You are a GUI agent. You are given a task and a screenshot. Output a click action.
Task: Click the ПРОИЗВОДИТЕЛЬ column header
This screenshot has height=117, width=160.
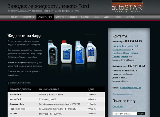pos(20,89)
